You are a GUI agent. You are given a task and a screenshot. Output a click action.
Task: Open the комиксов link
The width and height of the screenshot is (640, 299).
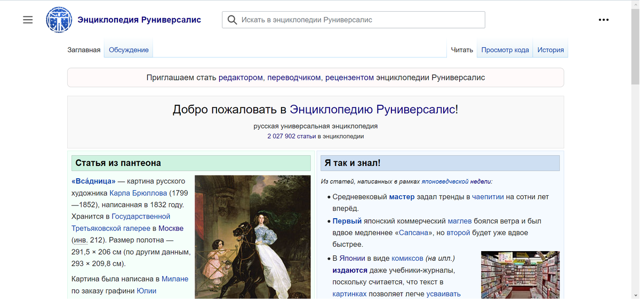(x=407, y=258)
